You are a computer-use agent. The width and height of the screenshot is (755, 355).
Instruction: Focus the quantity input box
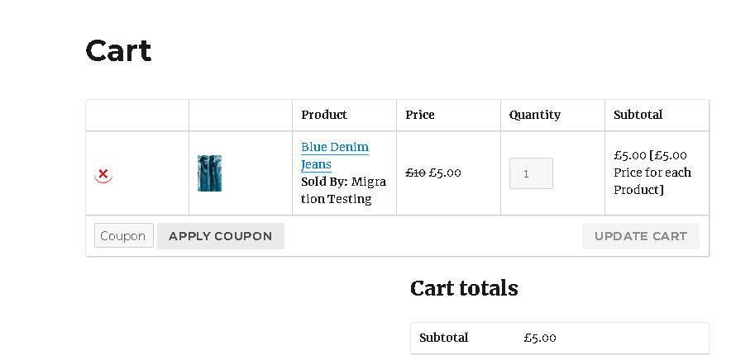[x=531, y=173]
